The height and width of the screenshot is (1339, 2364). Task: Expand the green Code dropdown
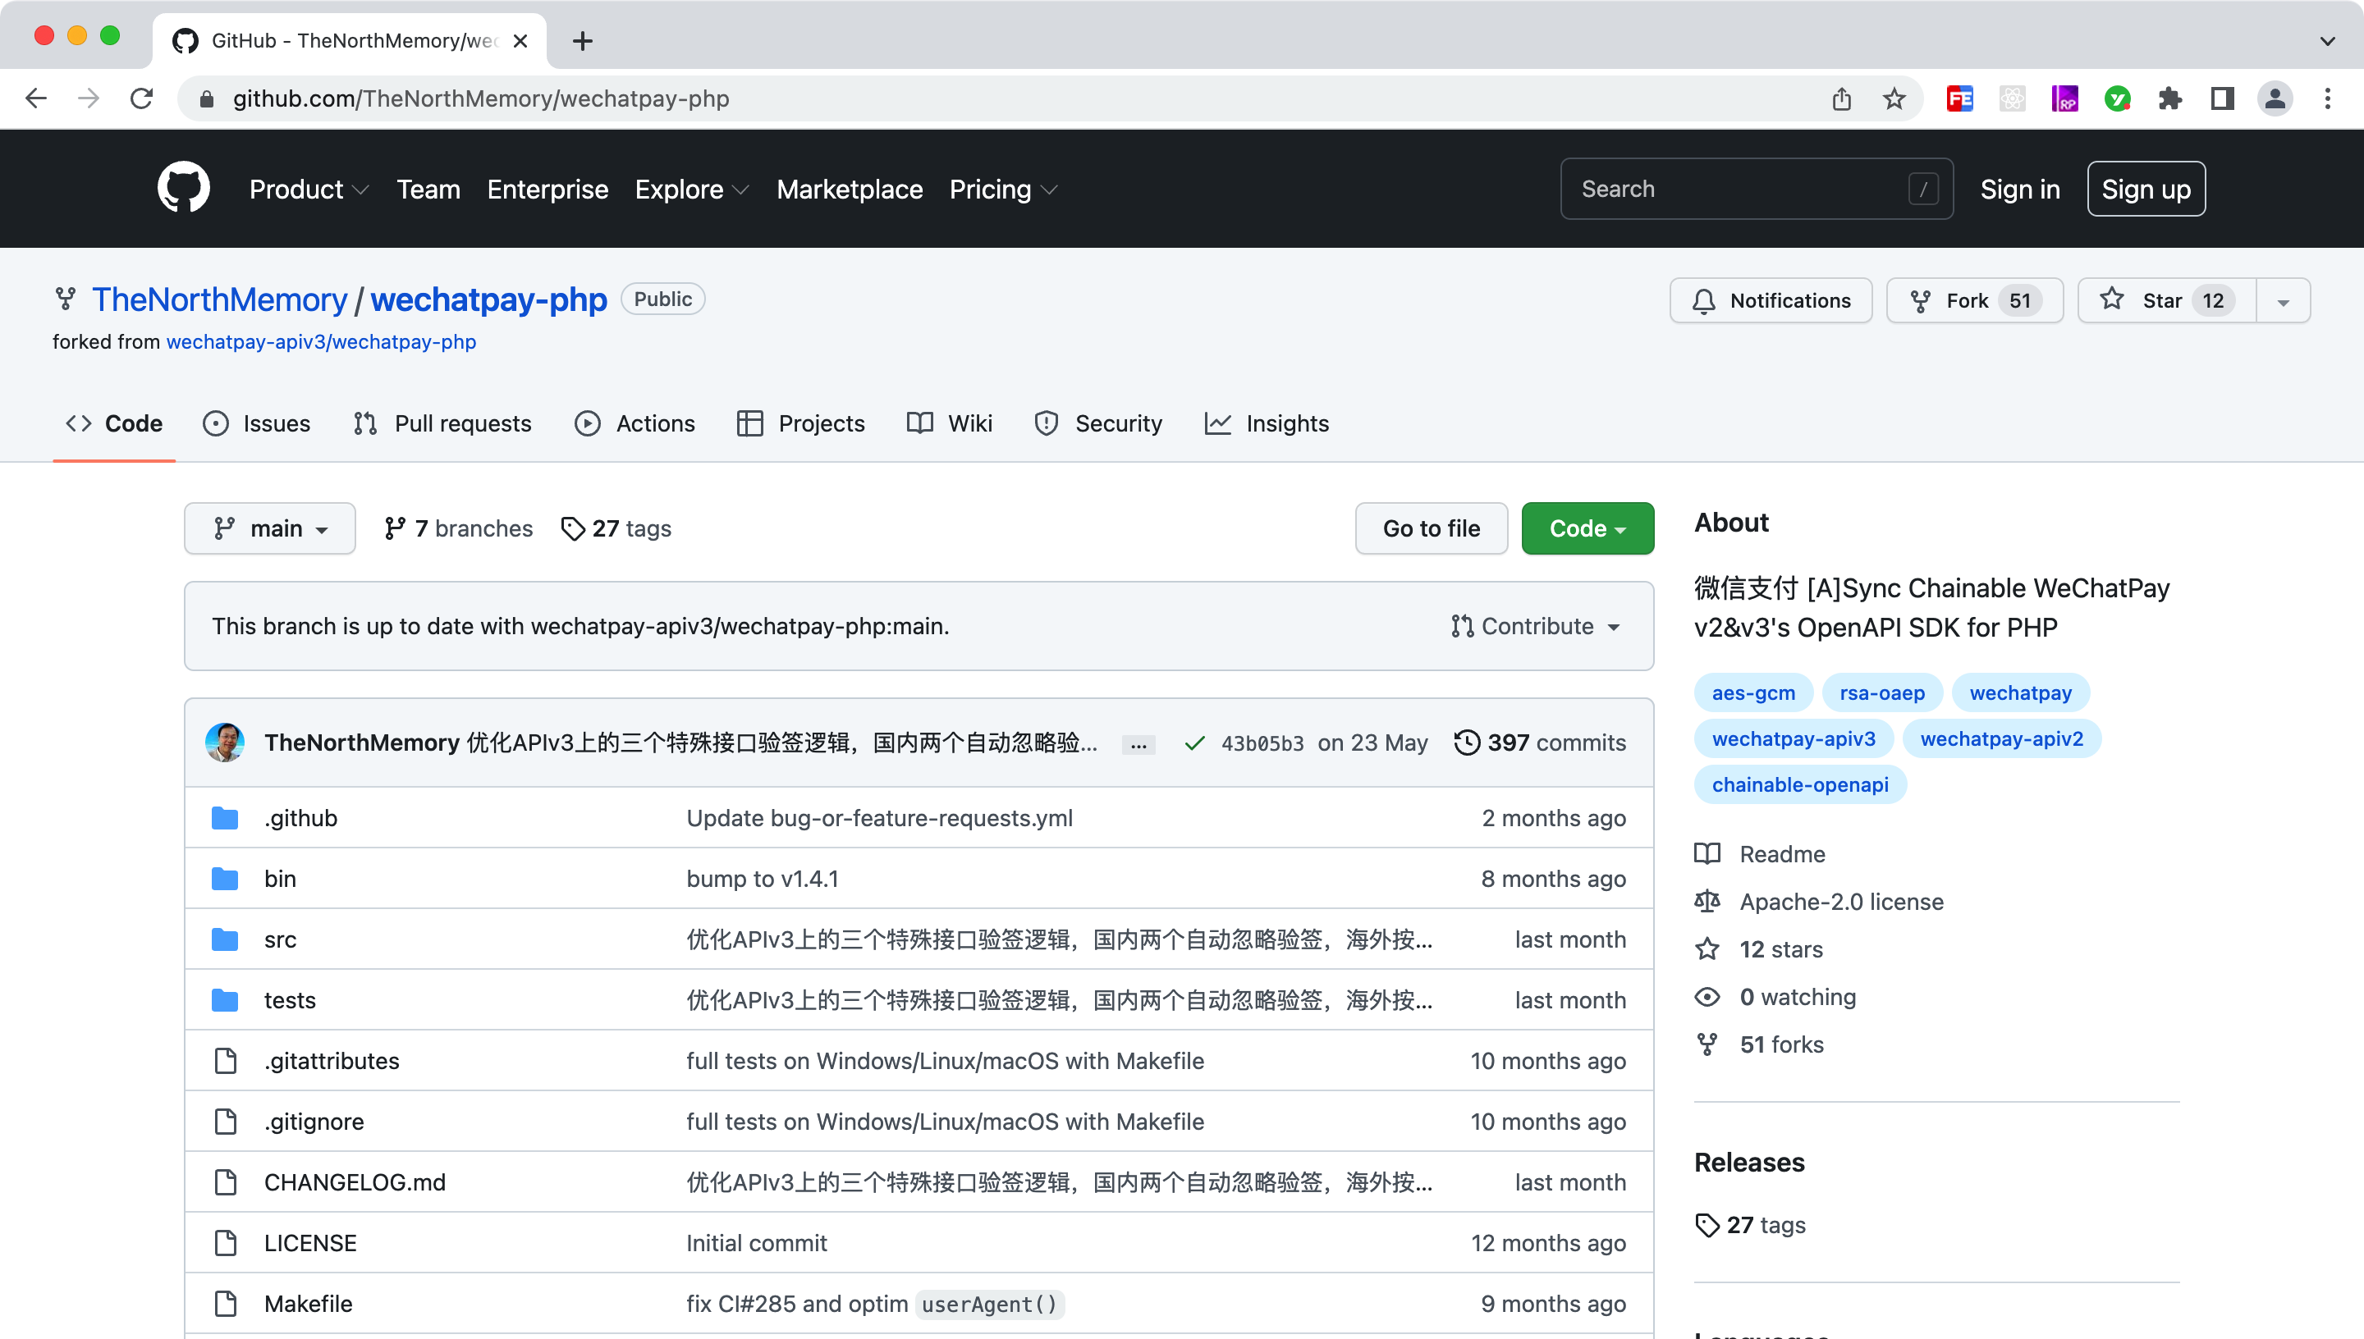point(1587,529)
